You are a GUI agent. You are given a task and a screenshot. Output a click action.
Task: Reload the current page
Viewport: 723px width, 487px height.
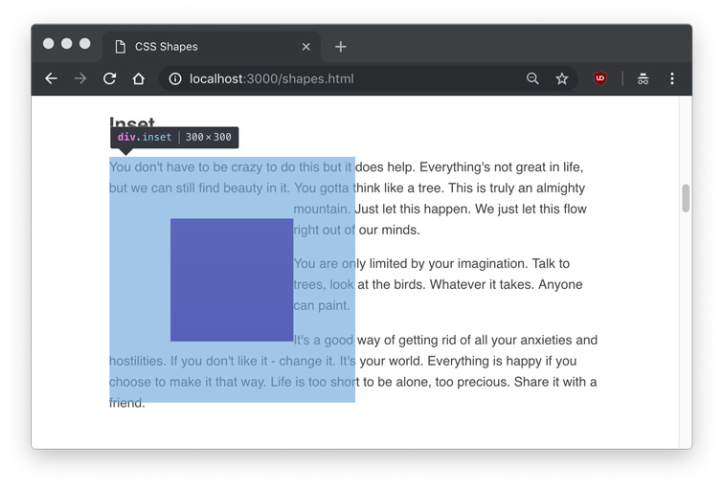[x=109, y=78]
